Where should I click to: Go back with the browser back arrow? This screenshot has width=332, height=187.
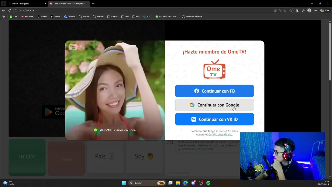coord(3,10)
